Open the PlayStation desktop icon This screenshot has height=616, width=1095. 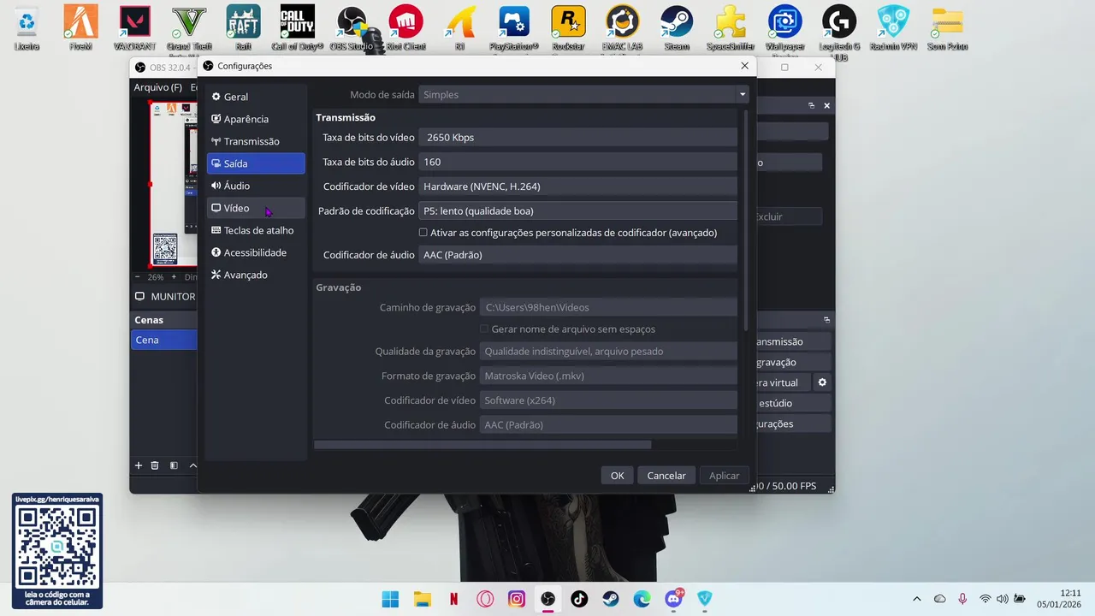point(514,28)
